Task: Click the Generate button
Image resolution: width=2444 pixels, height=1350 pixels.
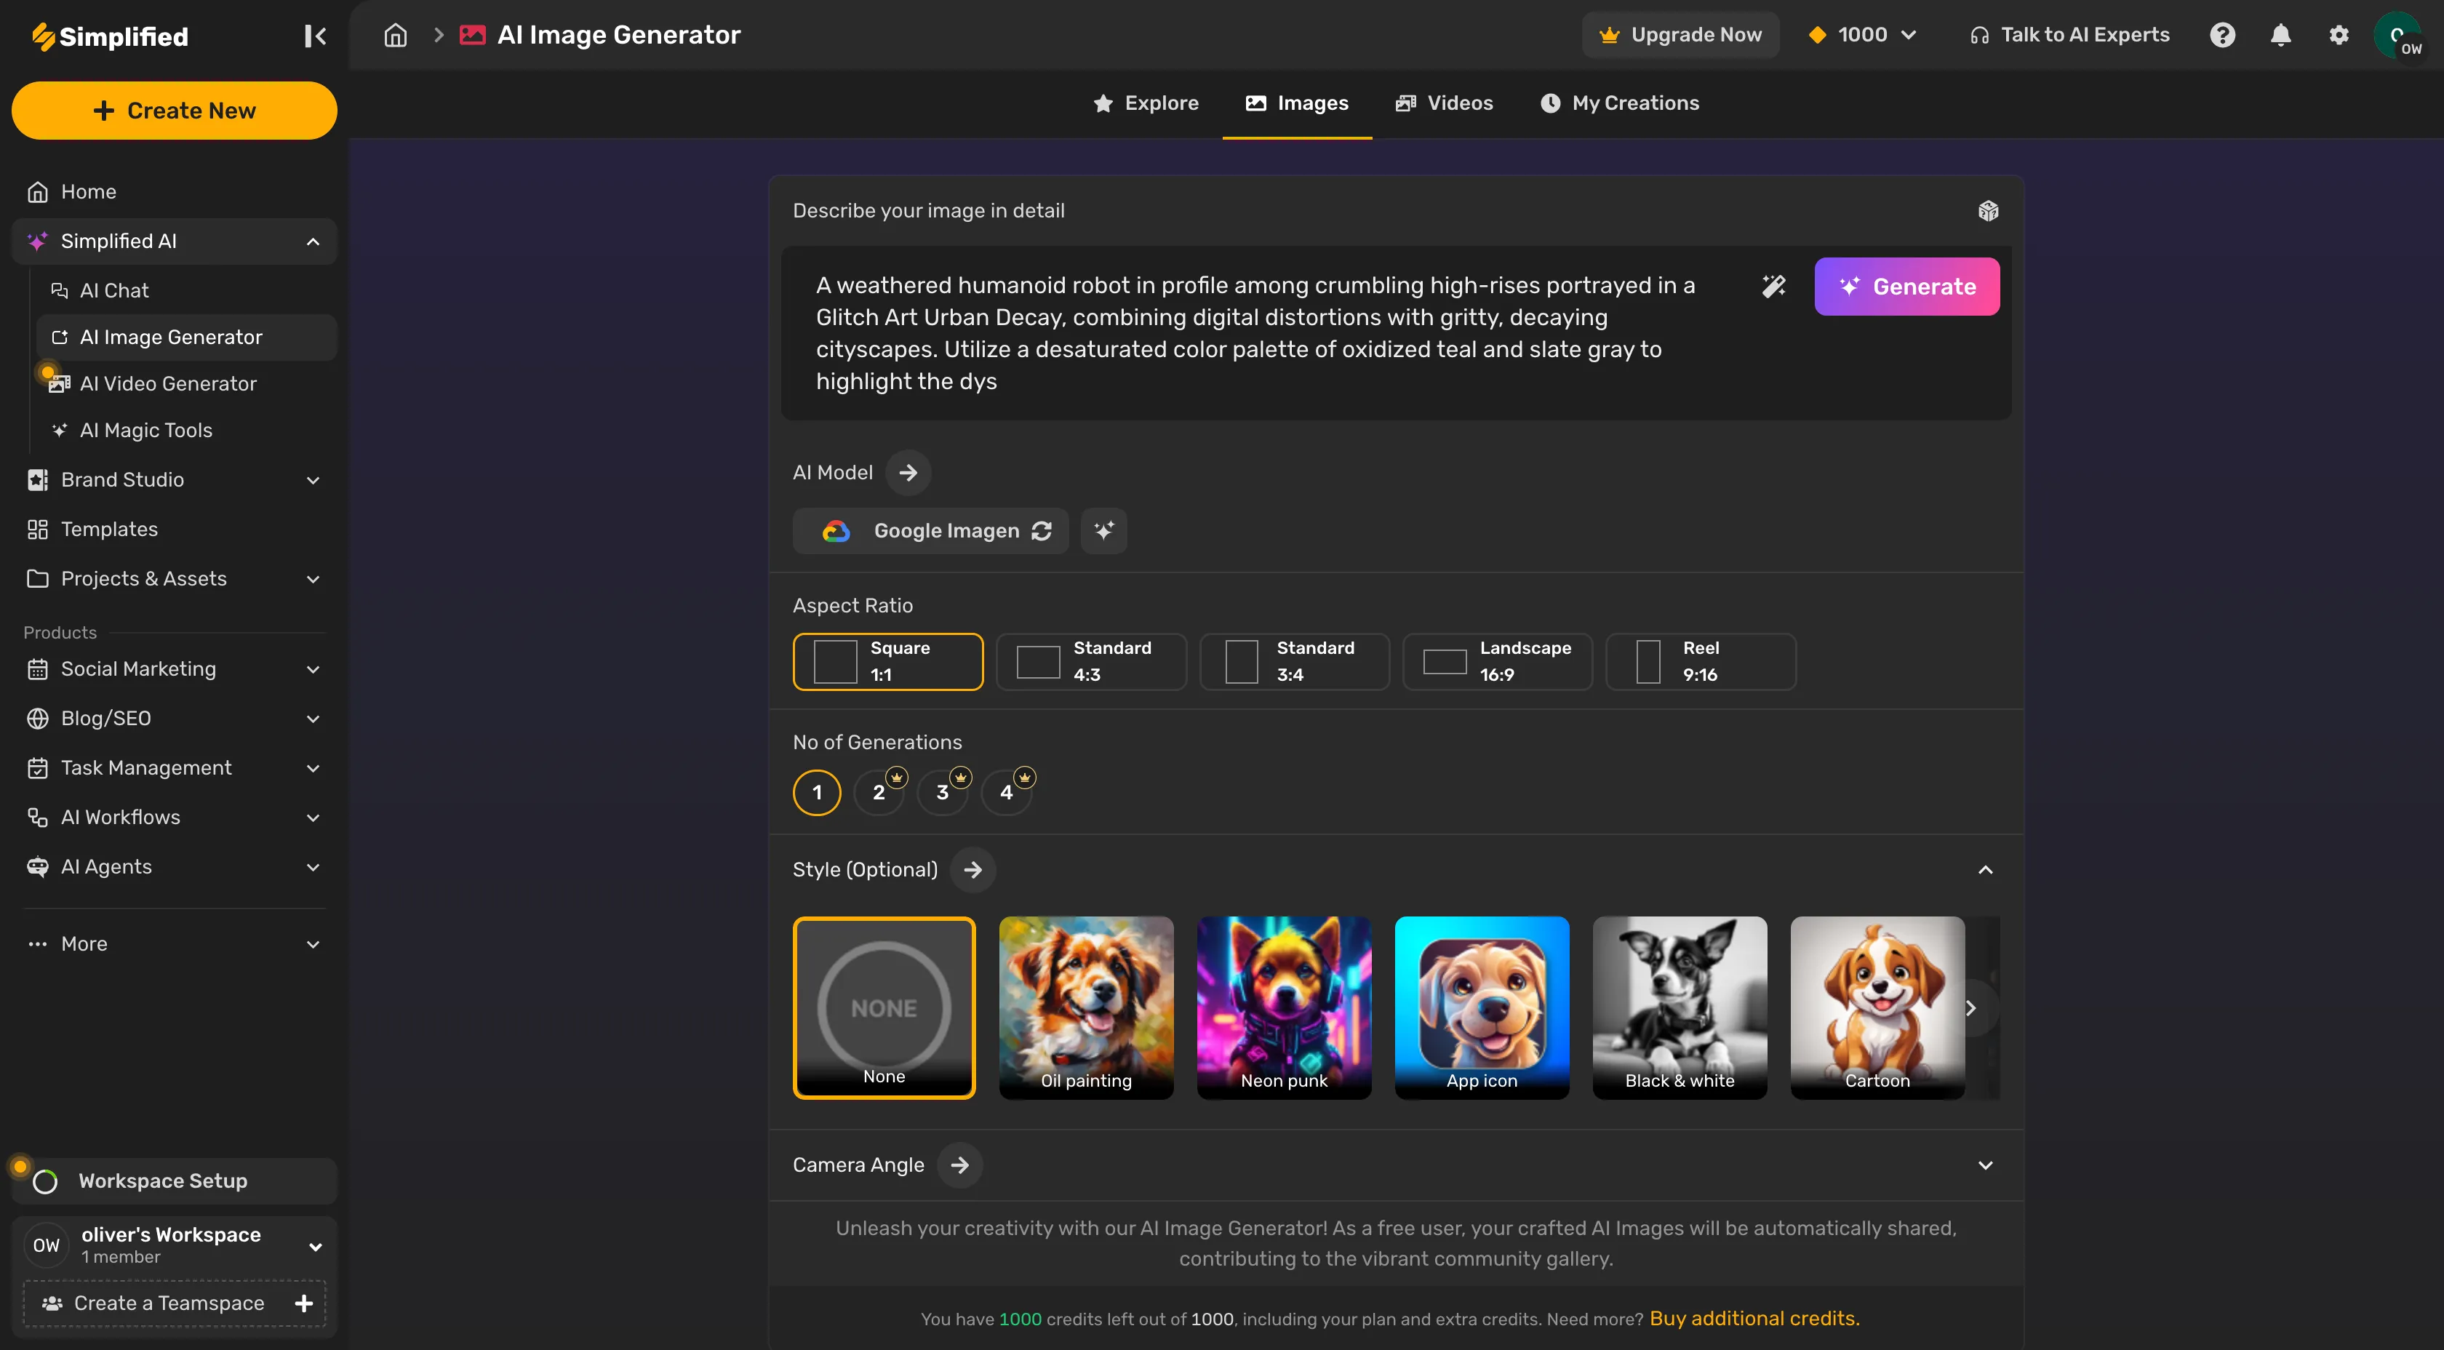Action: [1906, 286]
